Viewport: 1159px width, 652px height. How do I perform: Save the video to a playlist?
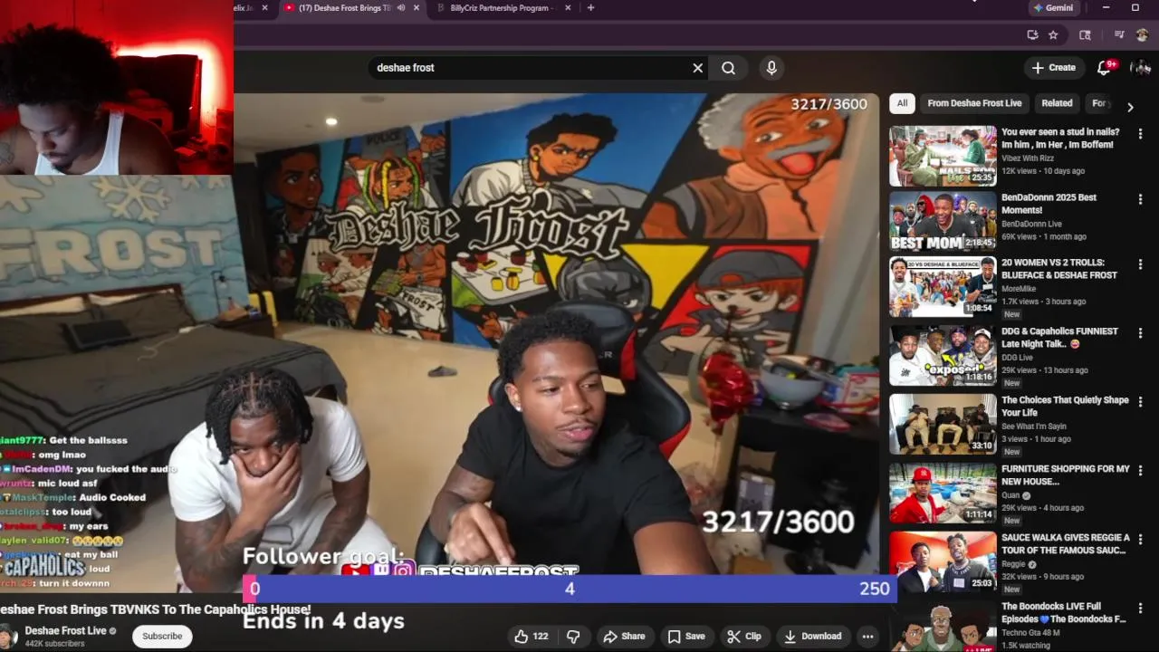(685, 637)
